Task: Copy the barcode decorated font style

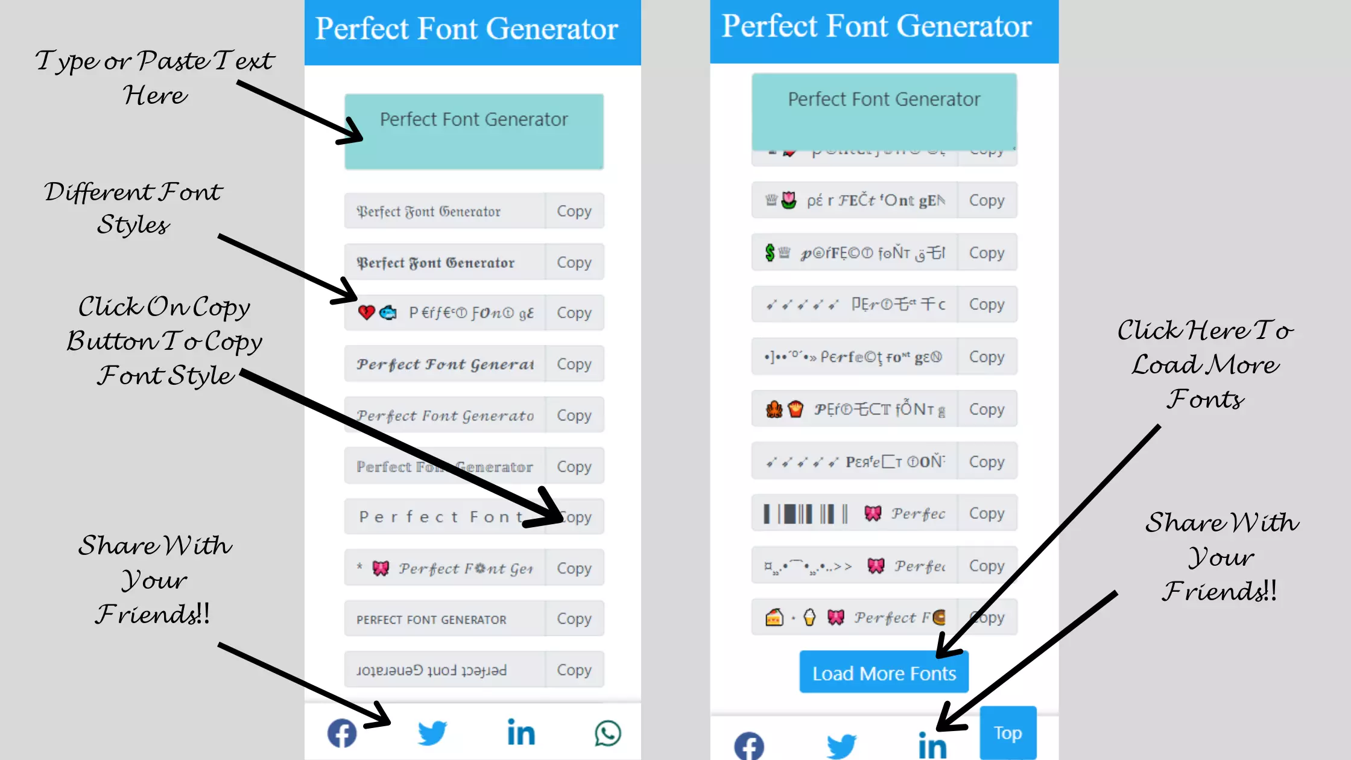Action: pos(986,513)
